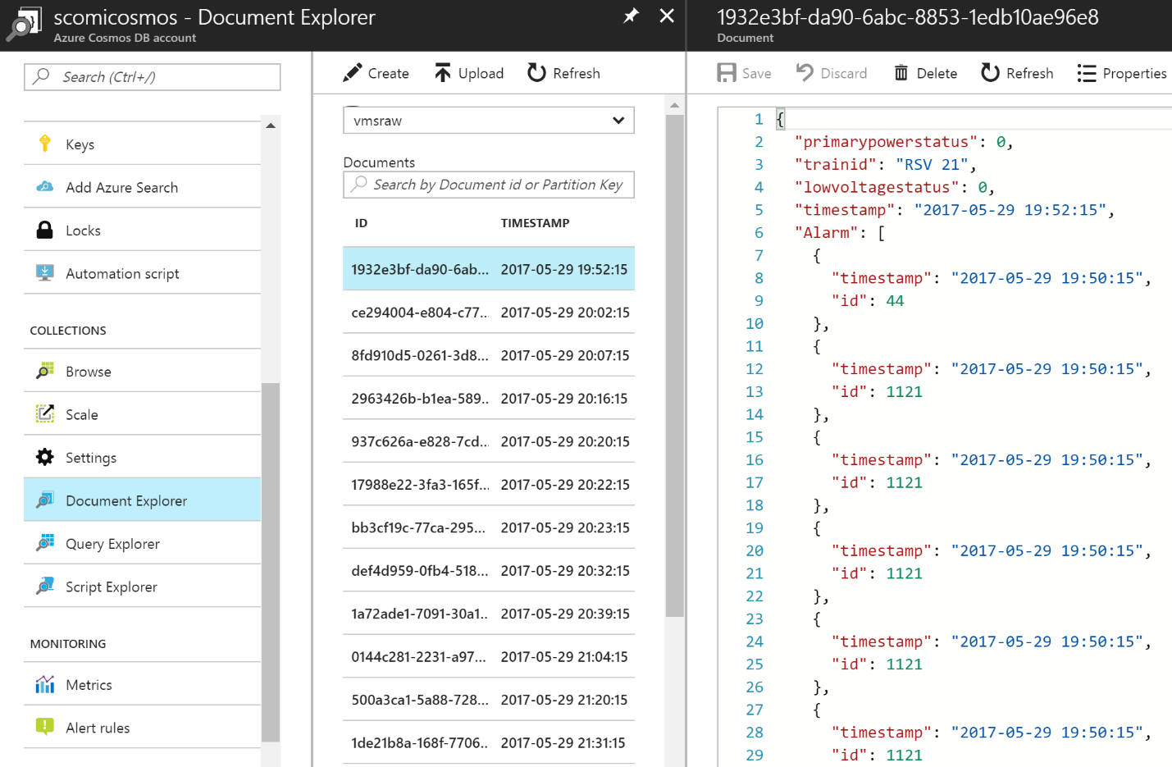The image size is (1172, 767).
Task: Select document 500a3ca1-5a88-728...
Action: click(x=489, y=700)
